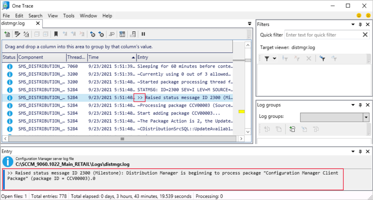Select the 'Sleeping for 60 minutes' log entry

tap(117, 66)
